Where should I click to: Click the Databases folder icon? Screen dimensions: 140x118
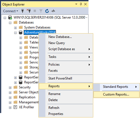point(15,22)
